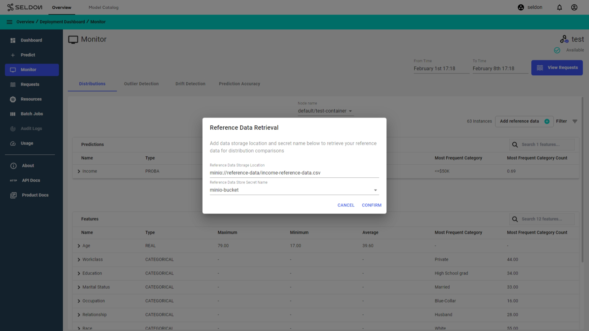Switch to the Prediction Accuracy tab

tap(239, 84)
